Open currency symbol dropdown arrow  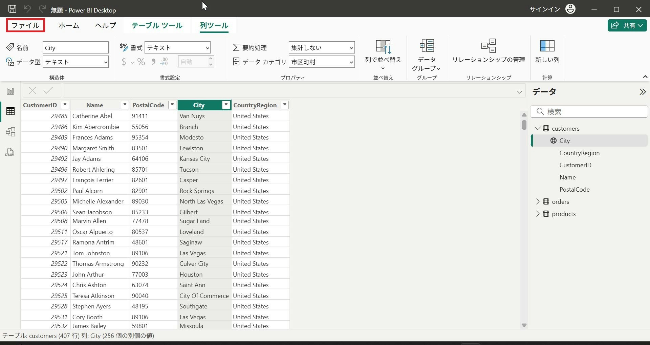pyautogui.click(x=132, y=62)
